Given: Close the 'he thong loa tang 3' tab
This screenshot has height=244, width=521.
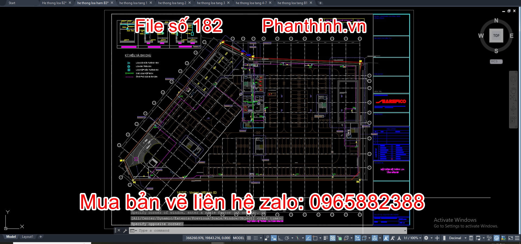Looking at the screenshot, I should [228, 3].
